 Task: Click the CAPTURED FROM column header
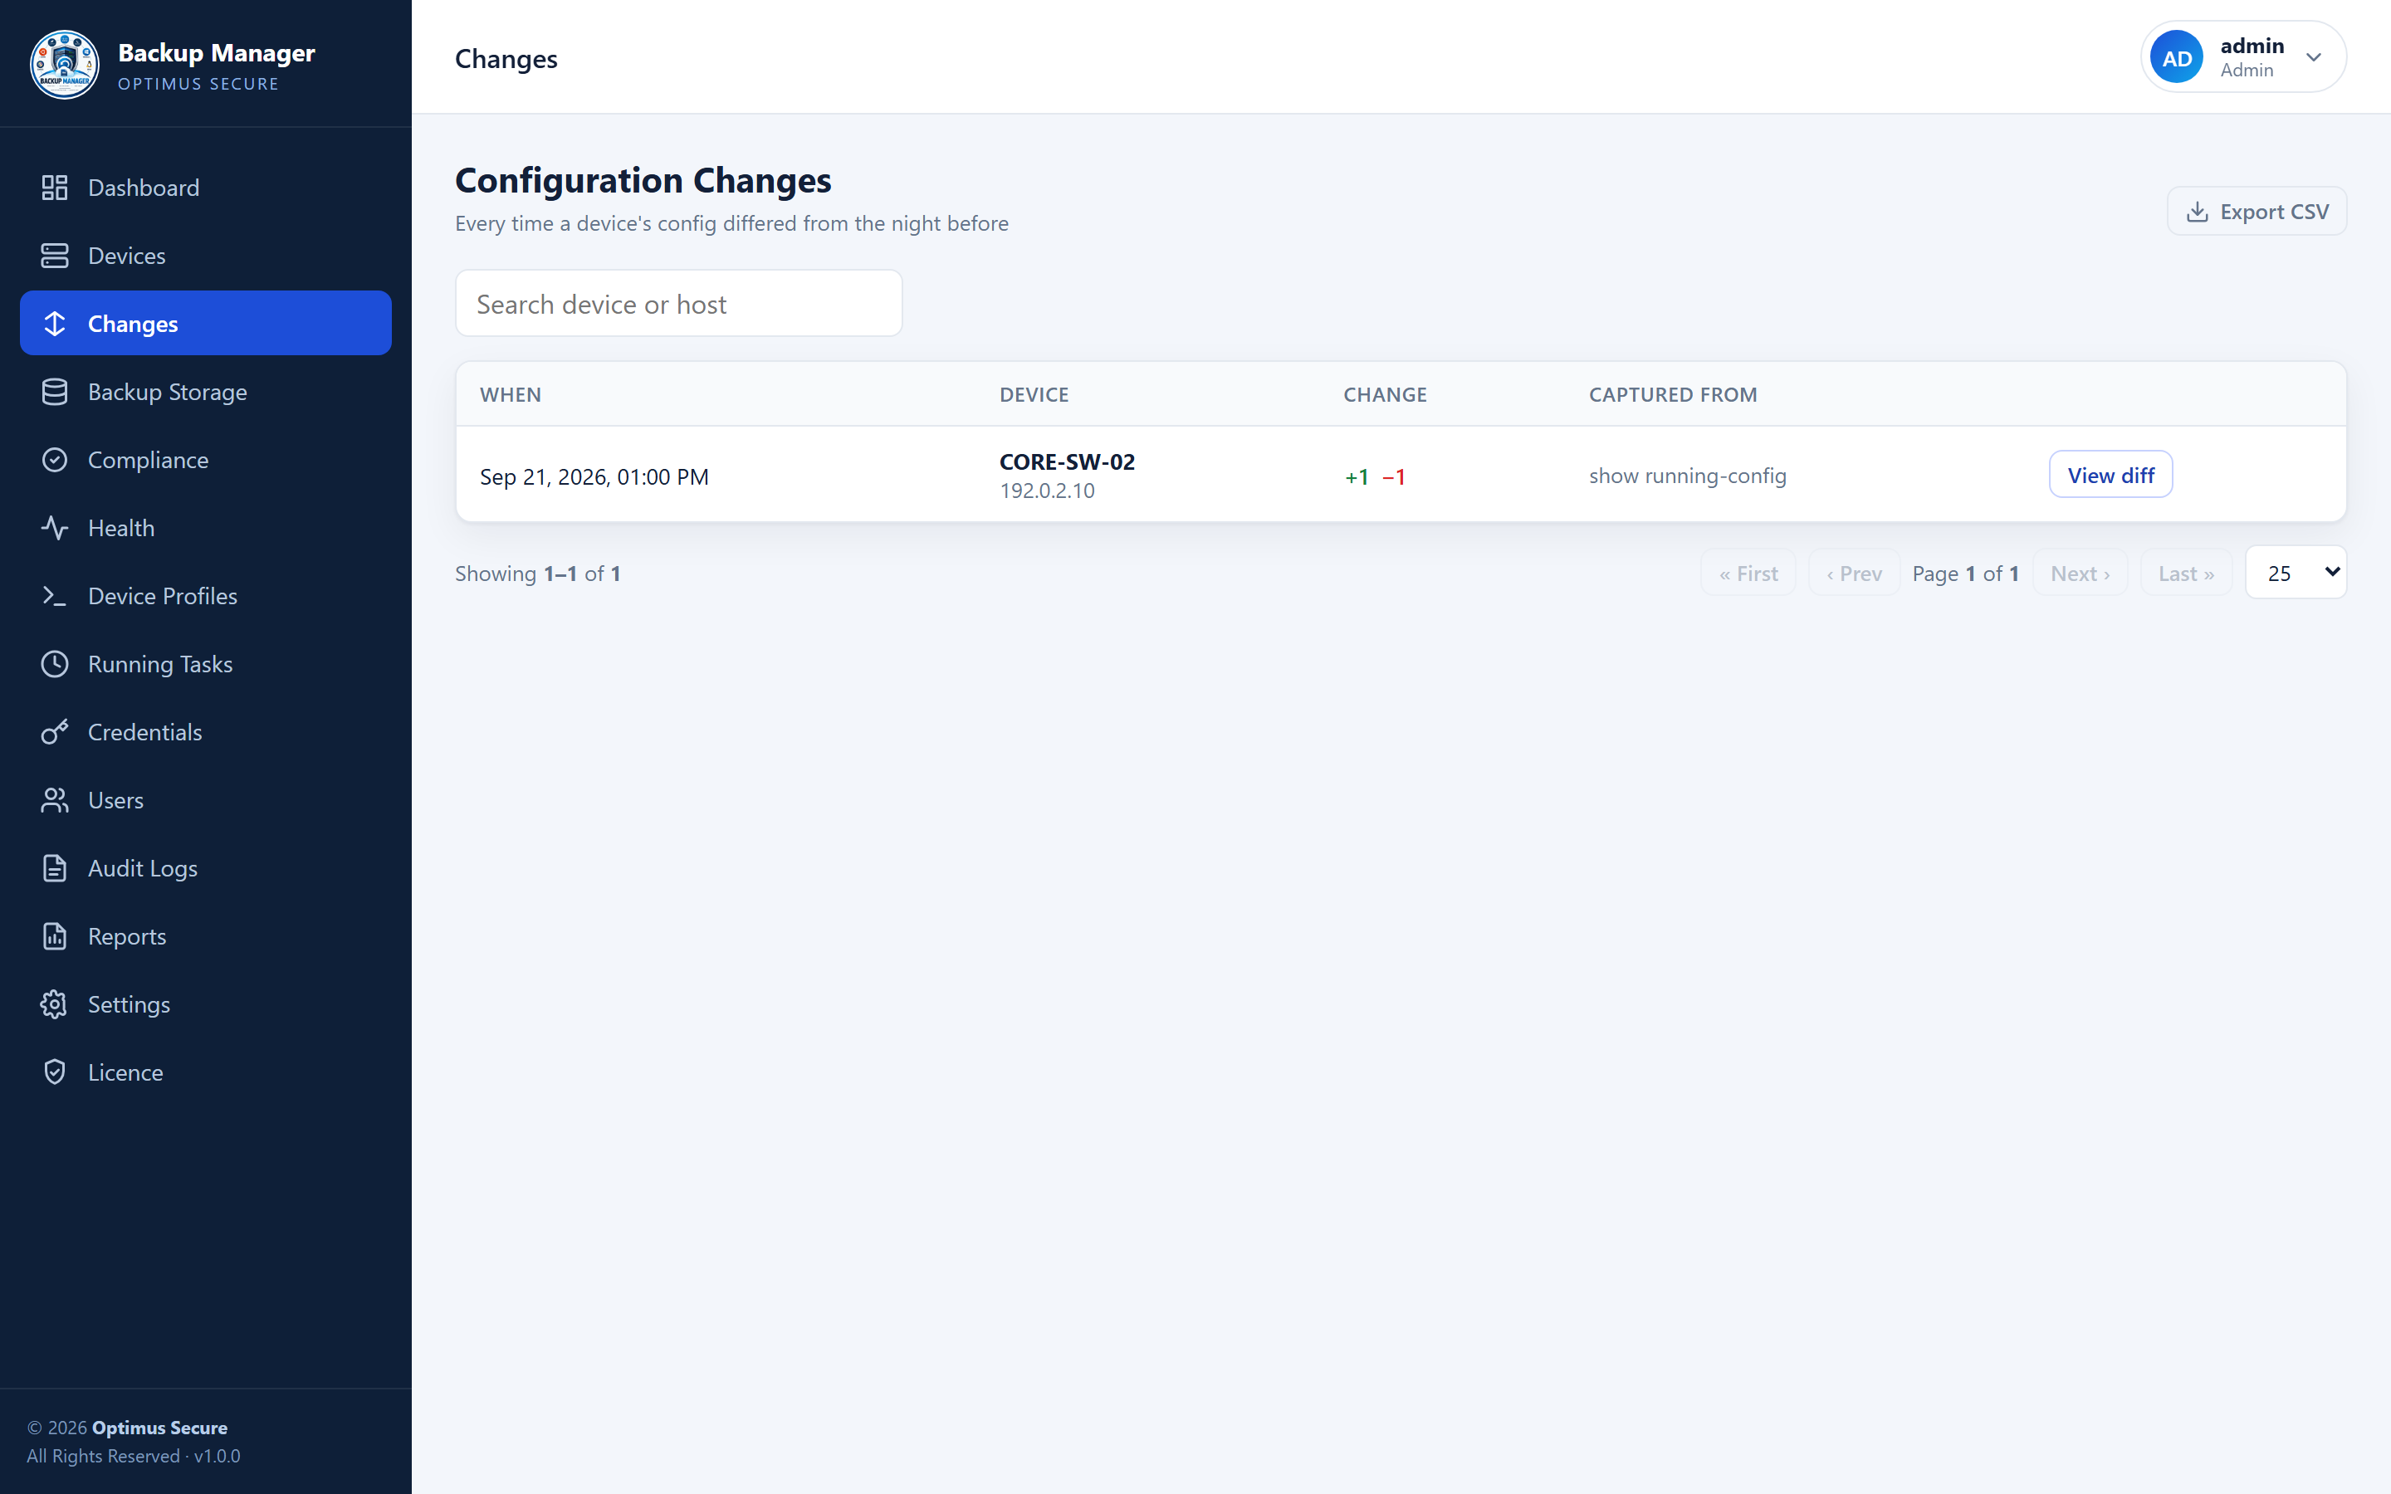click(1673, 394)
